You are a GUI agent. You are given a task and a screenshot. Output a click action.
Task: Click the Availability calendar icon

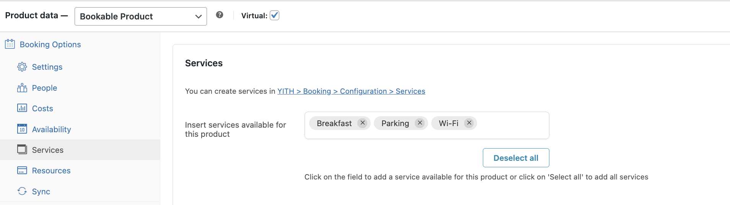coord(22,129)
